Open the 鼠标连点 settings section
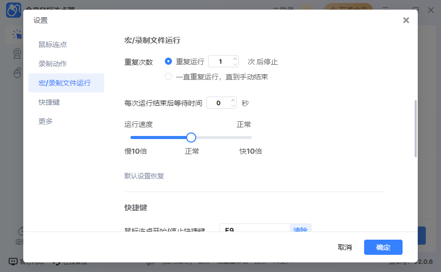441x272 pixels. pyautogui.click(x=53, y=44)
